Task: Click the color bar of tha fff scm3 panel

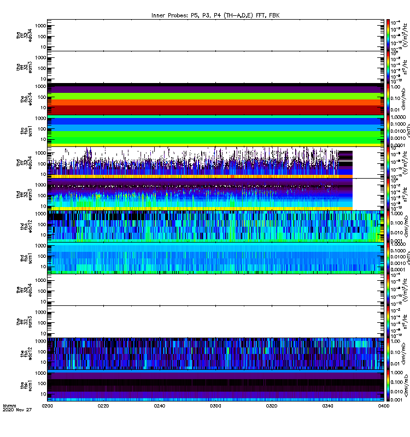Action: click(388, 67)
